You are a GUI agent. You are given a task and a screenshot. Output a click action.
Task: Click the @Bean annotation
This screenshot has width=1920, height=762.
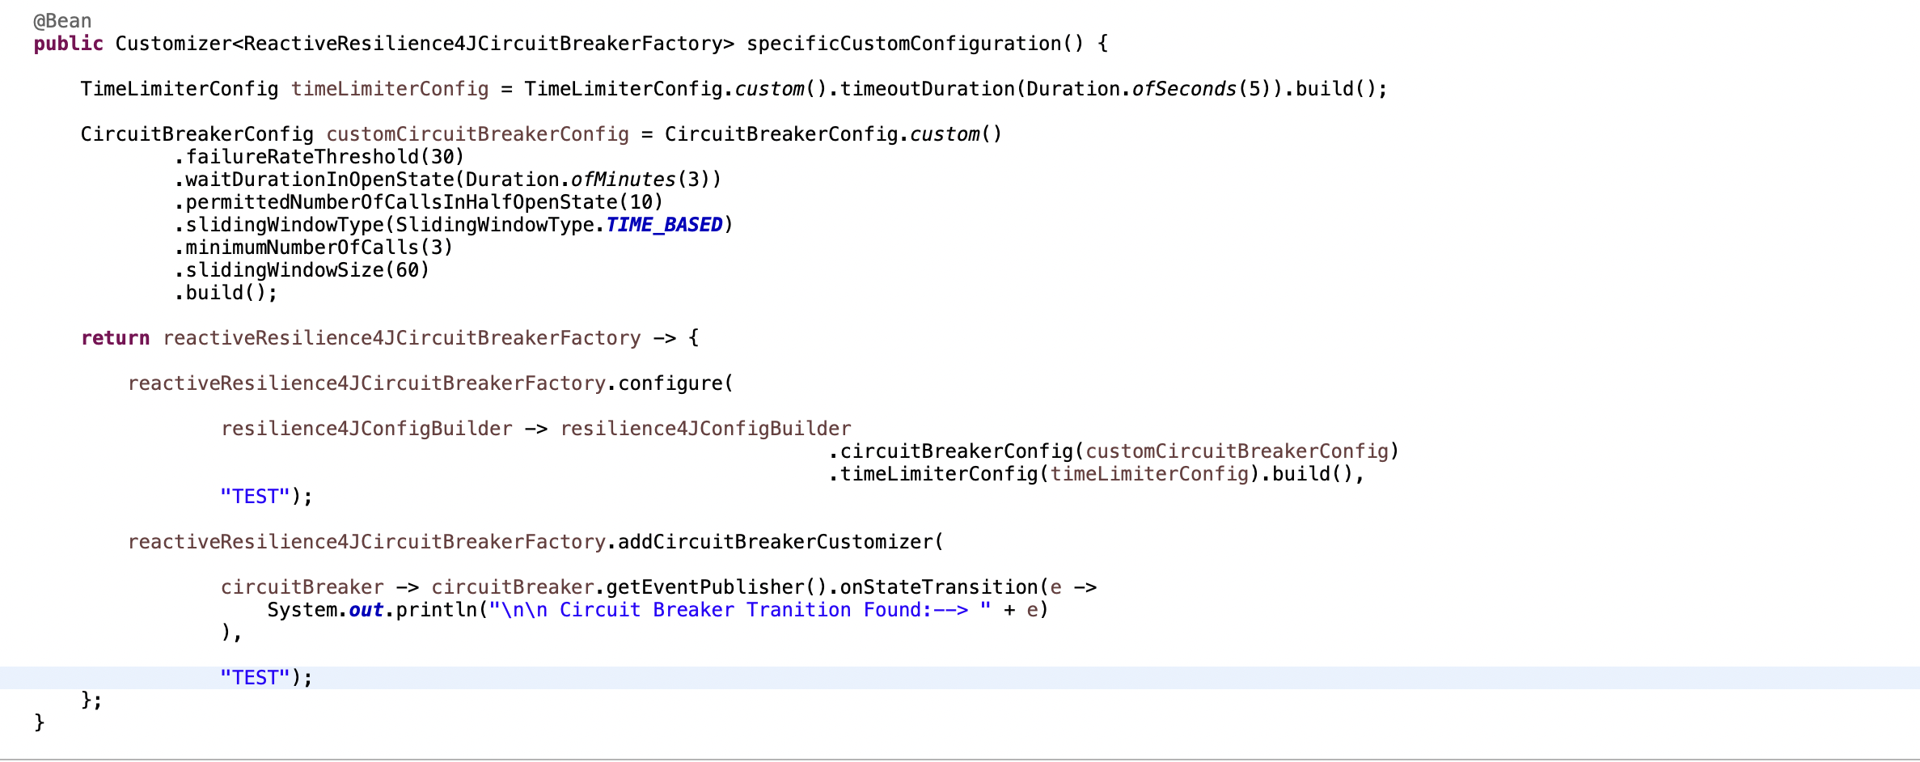point(62,21)
